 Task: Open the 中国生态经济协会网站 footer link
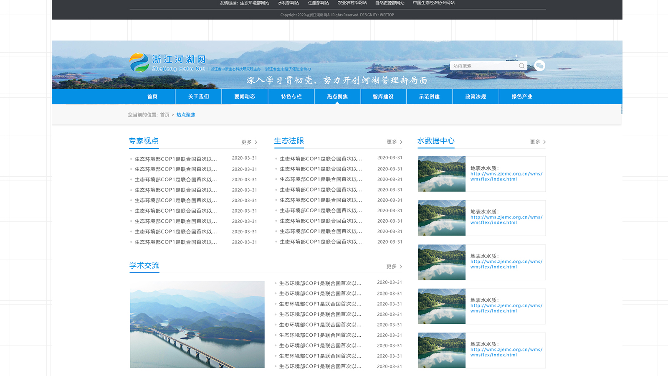[433, 3]
